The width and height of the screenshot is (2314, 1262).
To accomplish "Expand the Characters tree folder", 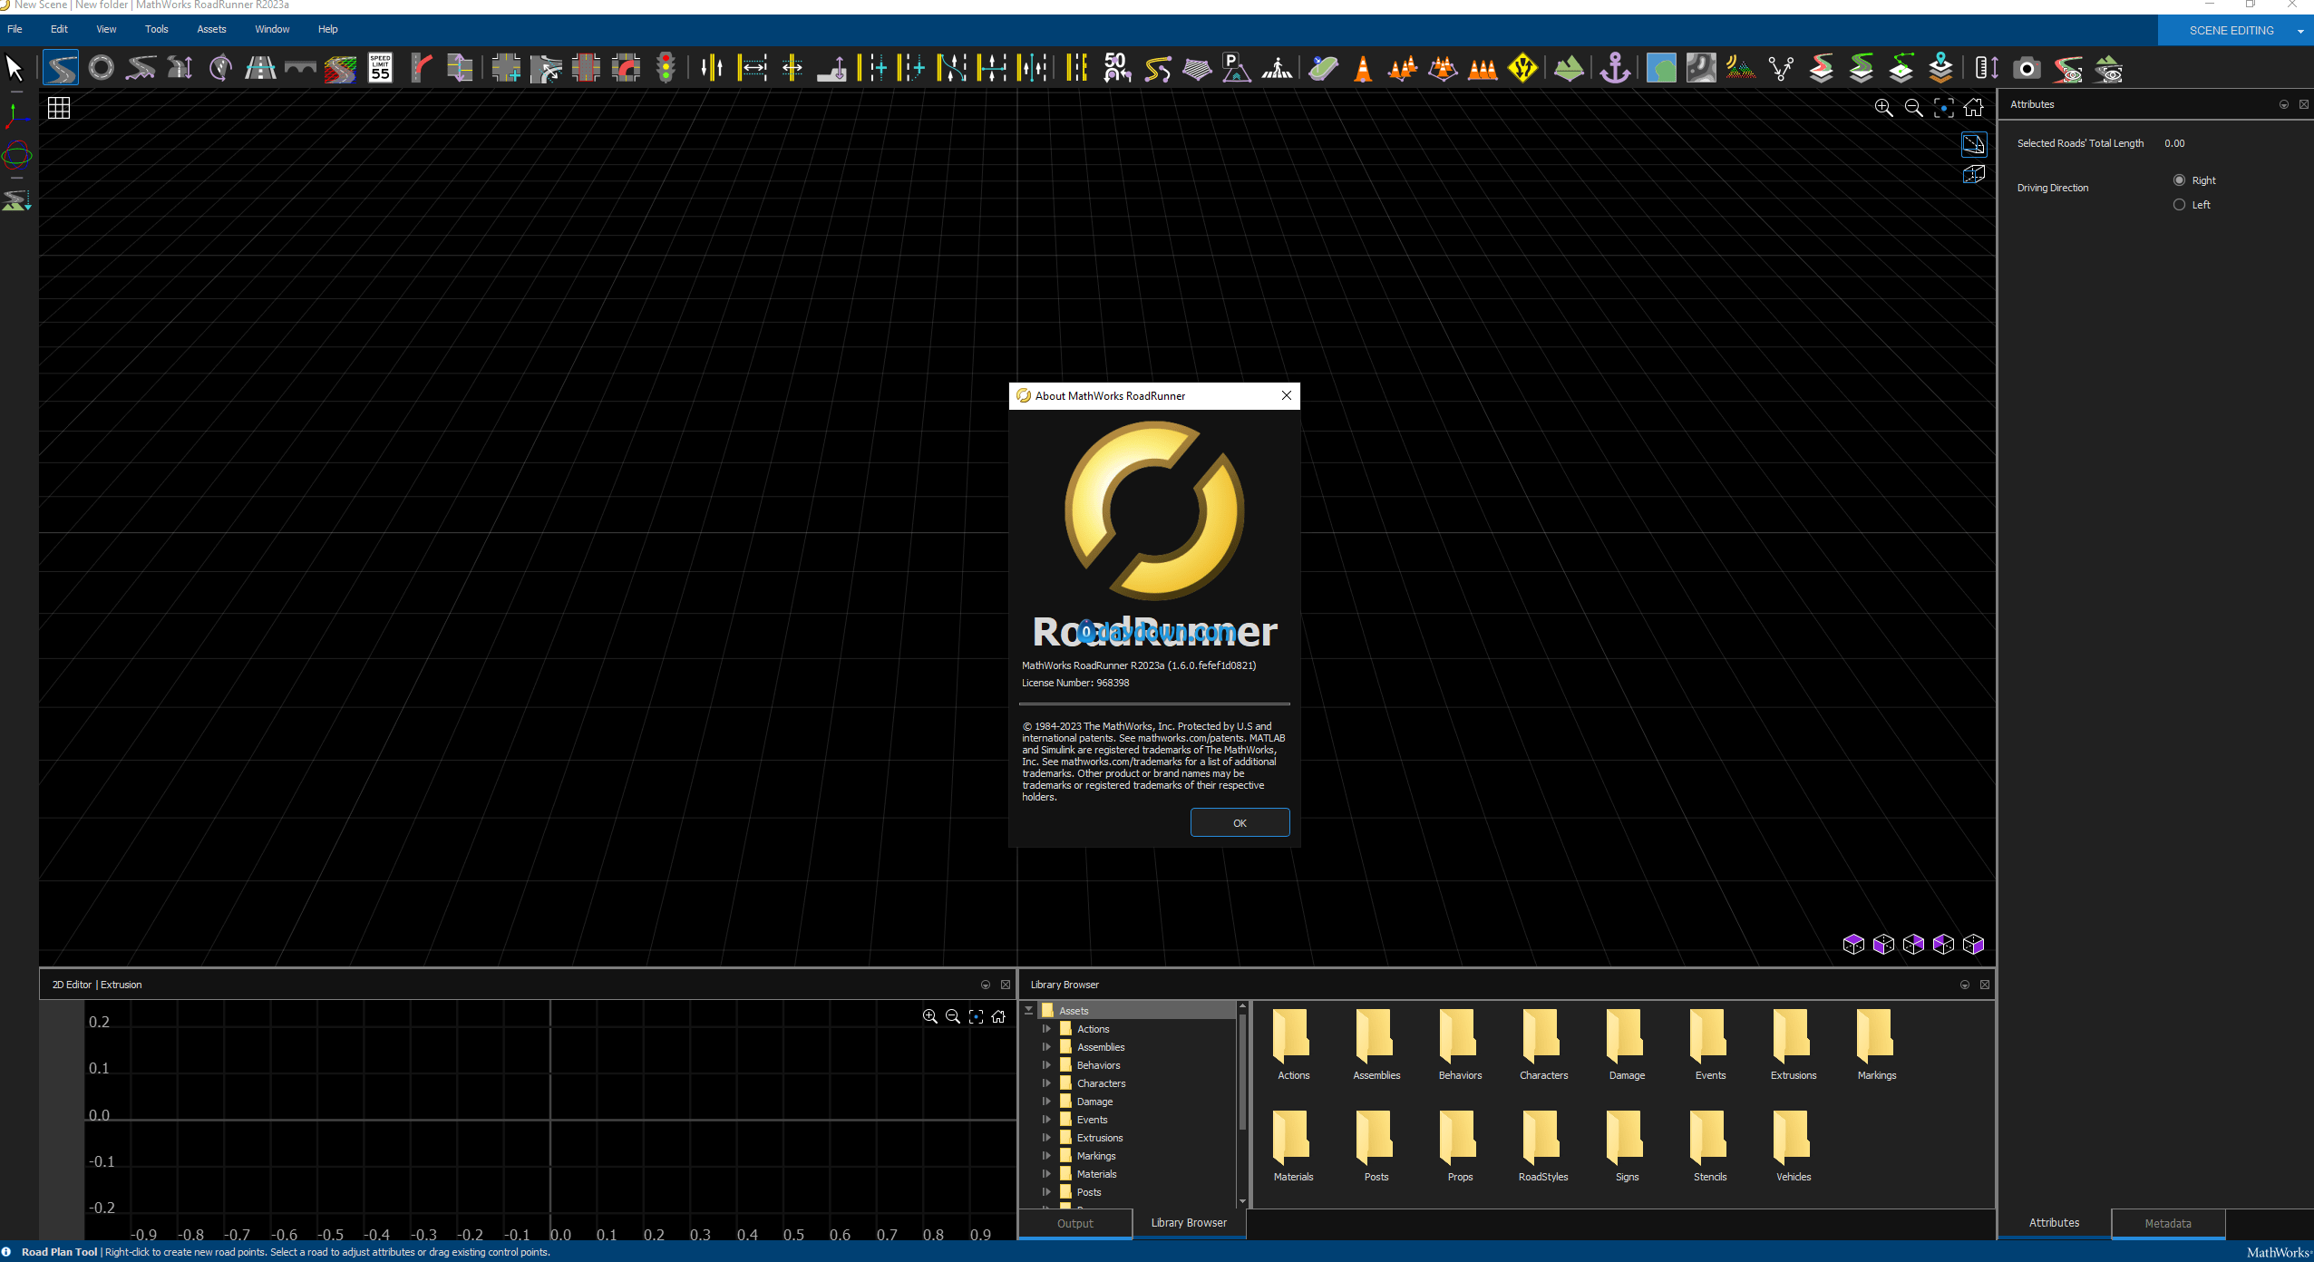I will [x=1046, y=1083].
